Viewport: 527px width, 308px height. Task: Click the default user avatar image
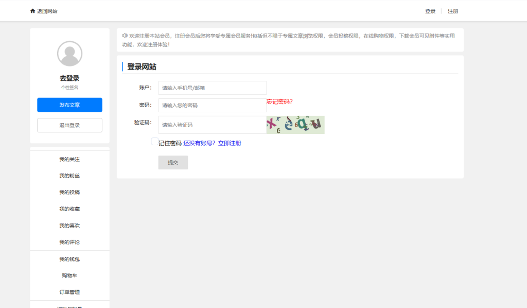tap(69, 54)
